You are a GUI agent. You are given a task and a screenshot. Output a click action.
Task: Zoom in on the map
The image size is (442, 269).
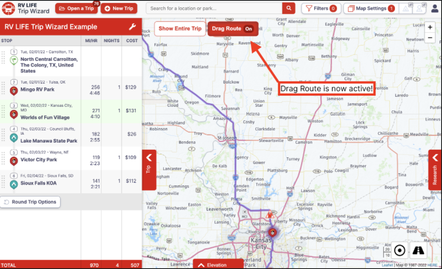coord(430,27)
